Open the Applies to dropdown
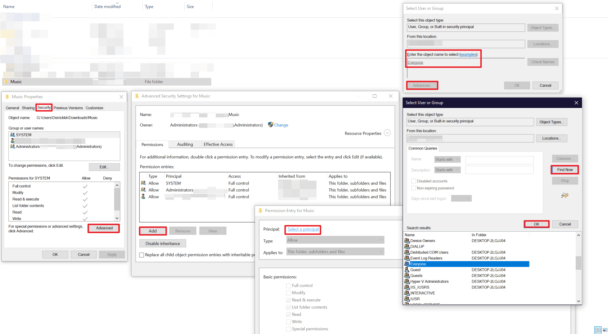This screenshot has width=610, height=334. coord(335,252)
